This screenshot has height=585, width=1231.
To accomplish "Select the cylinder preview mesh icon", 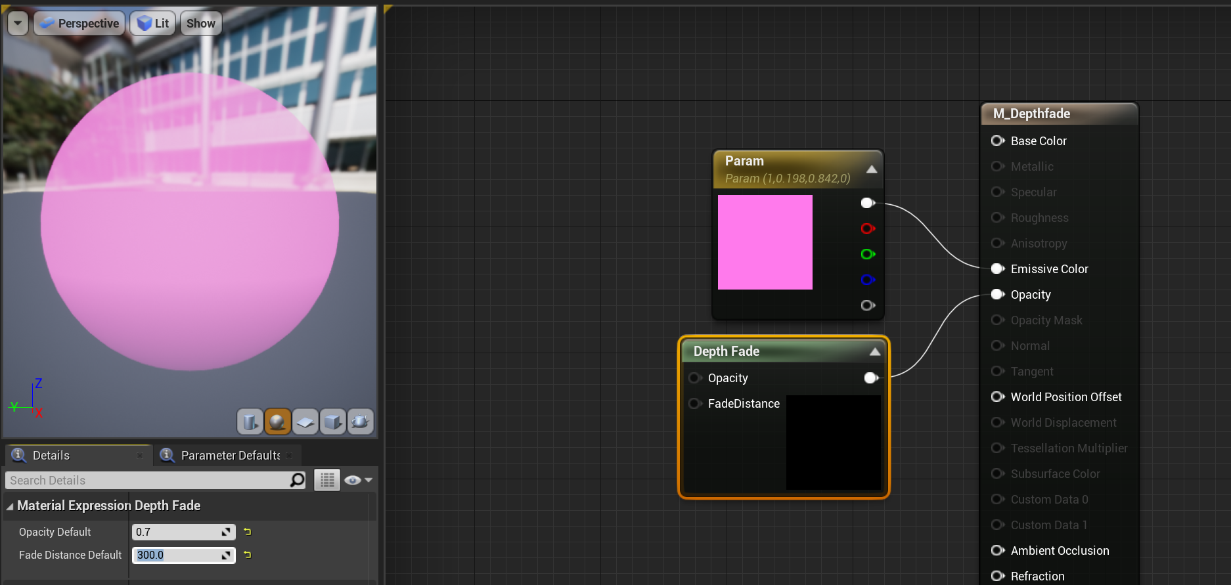I will click(x=250, y=422).
